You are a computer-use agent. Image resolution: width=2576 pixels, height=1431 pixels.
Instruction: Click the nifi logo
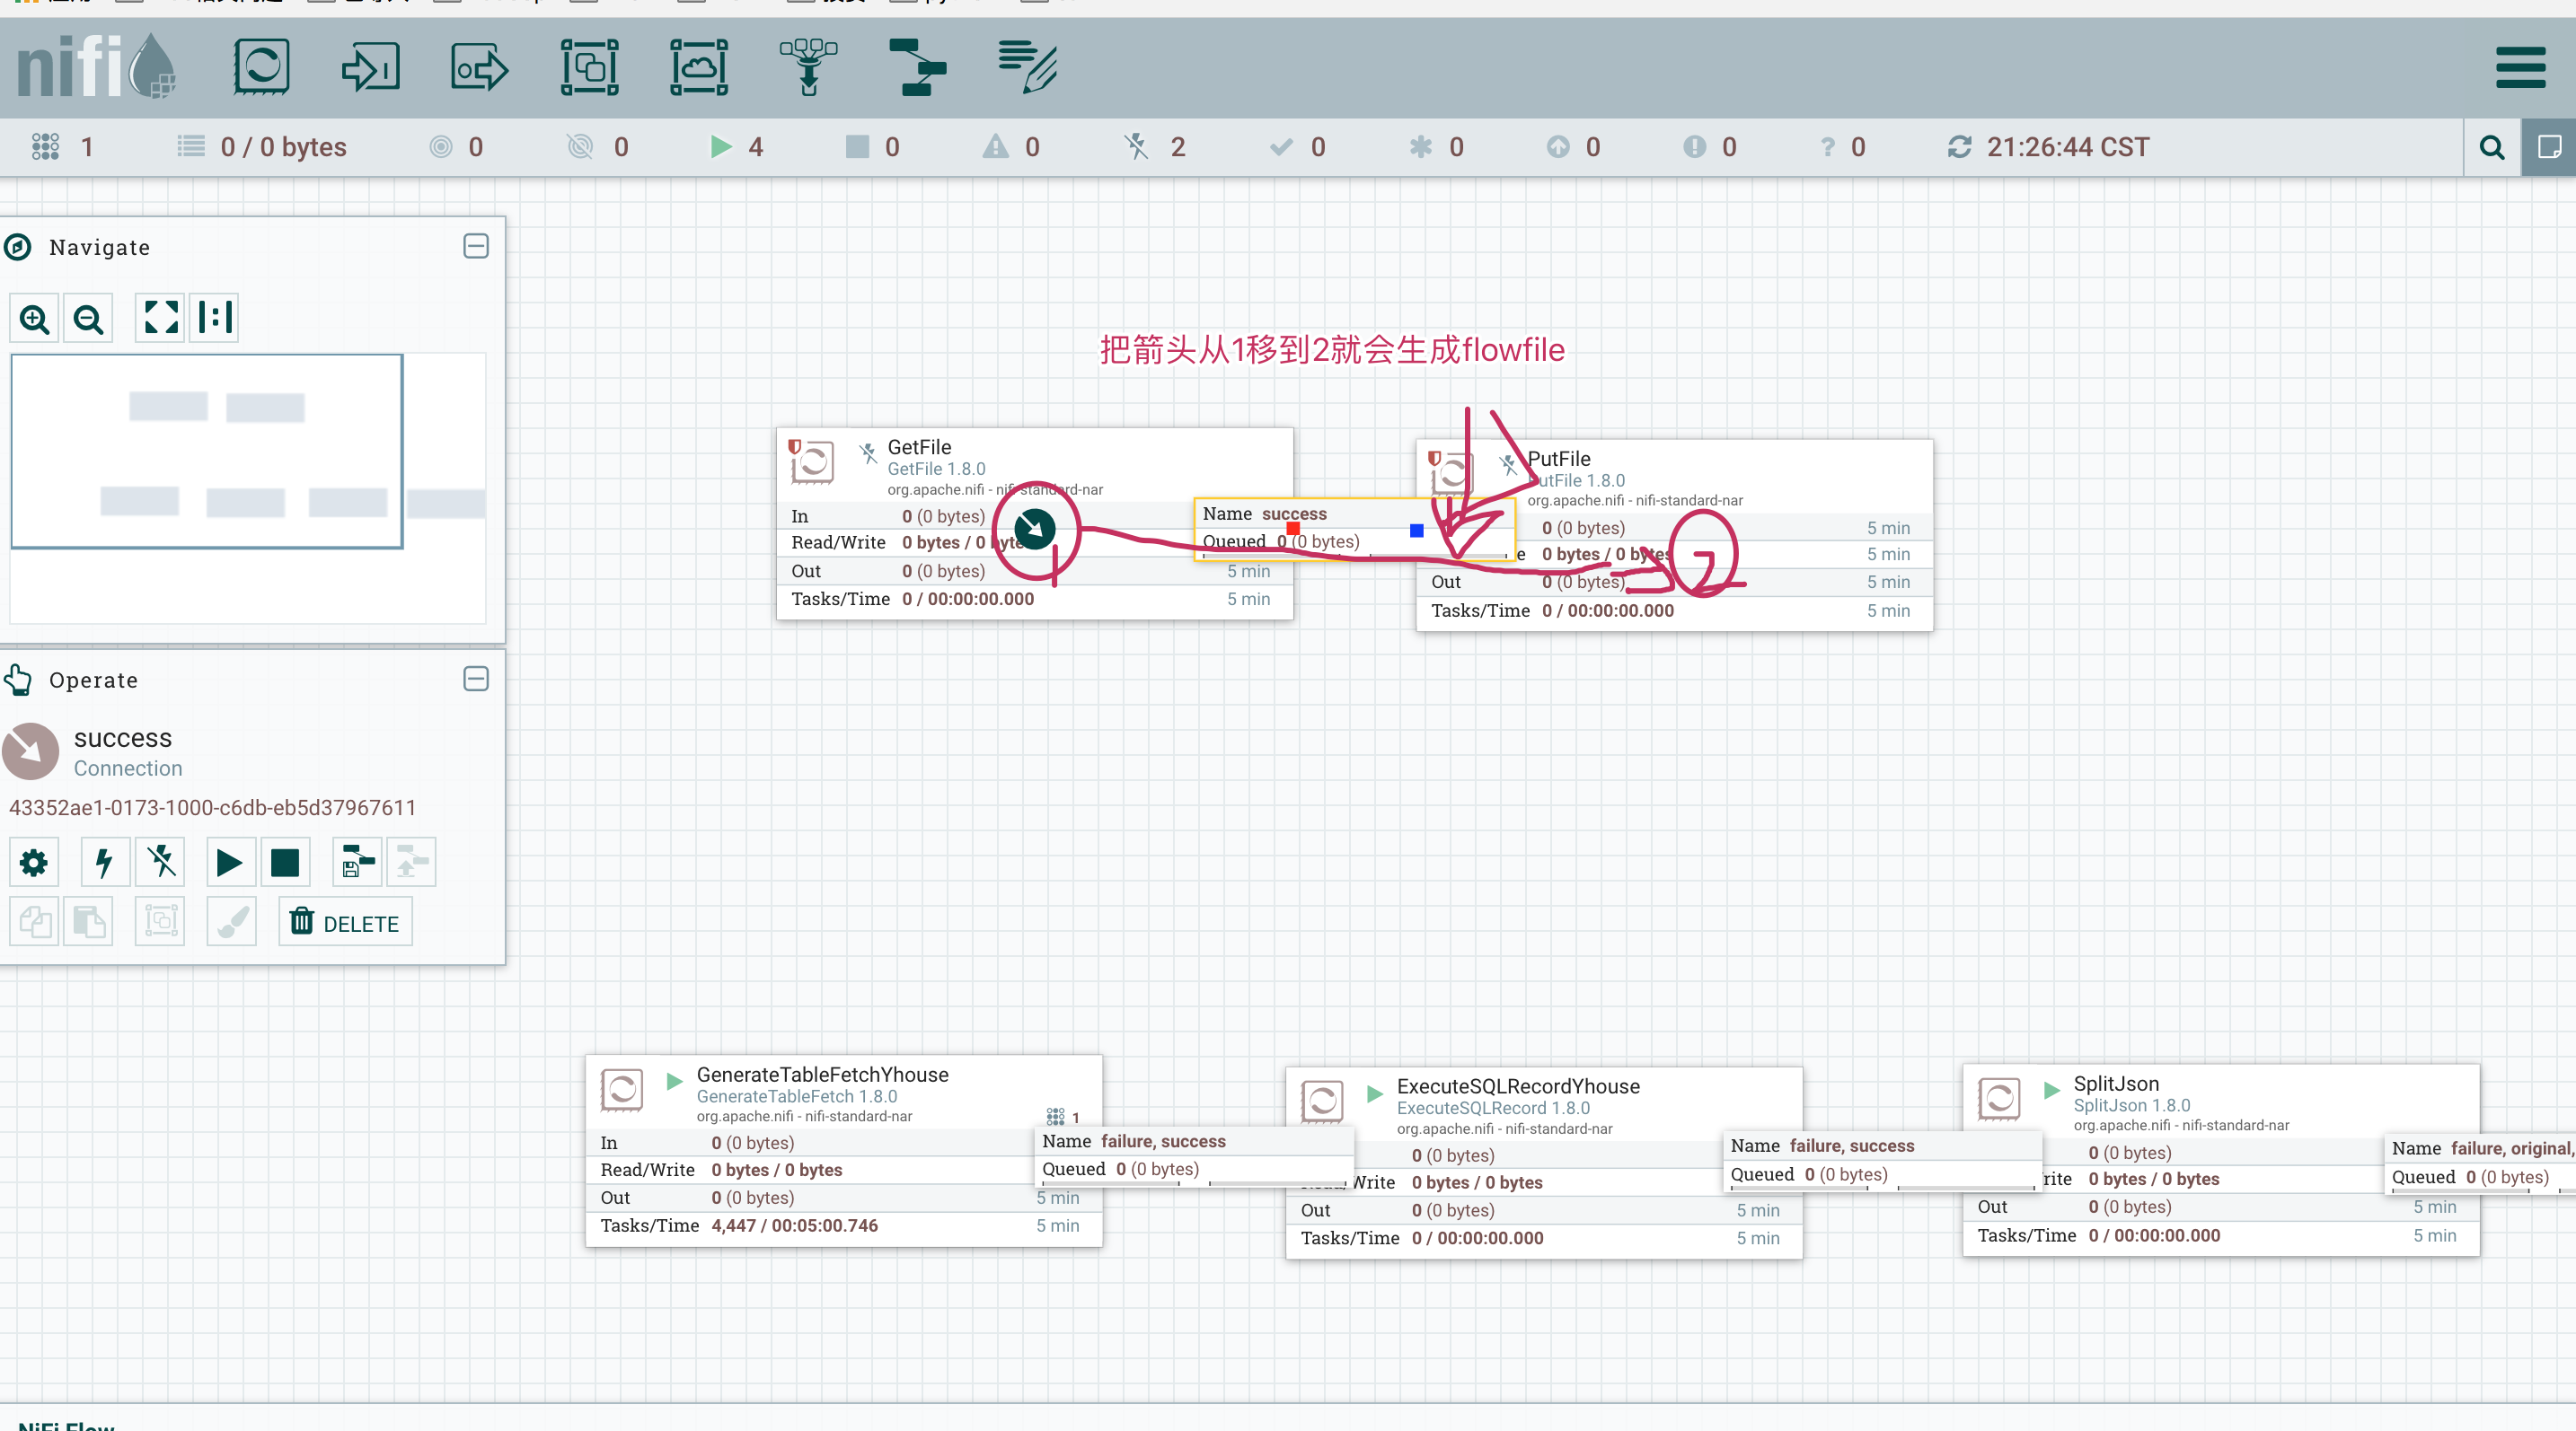(x=95, y=66)
